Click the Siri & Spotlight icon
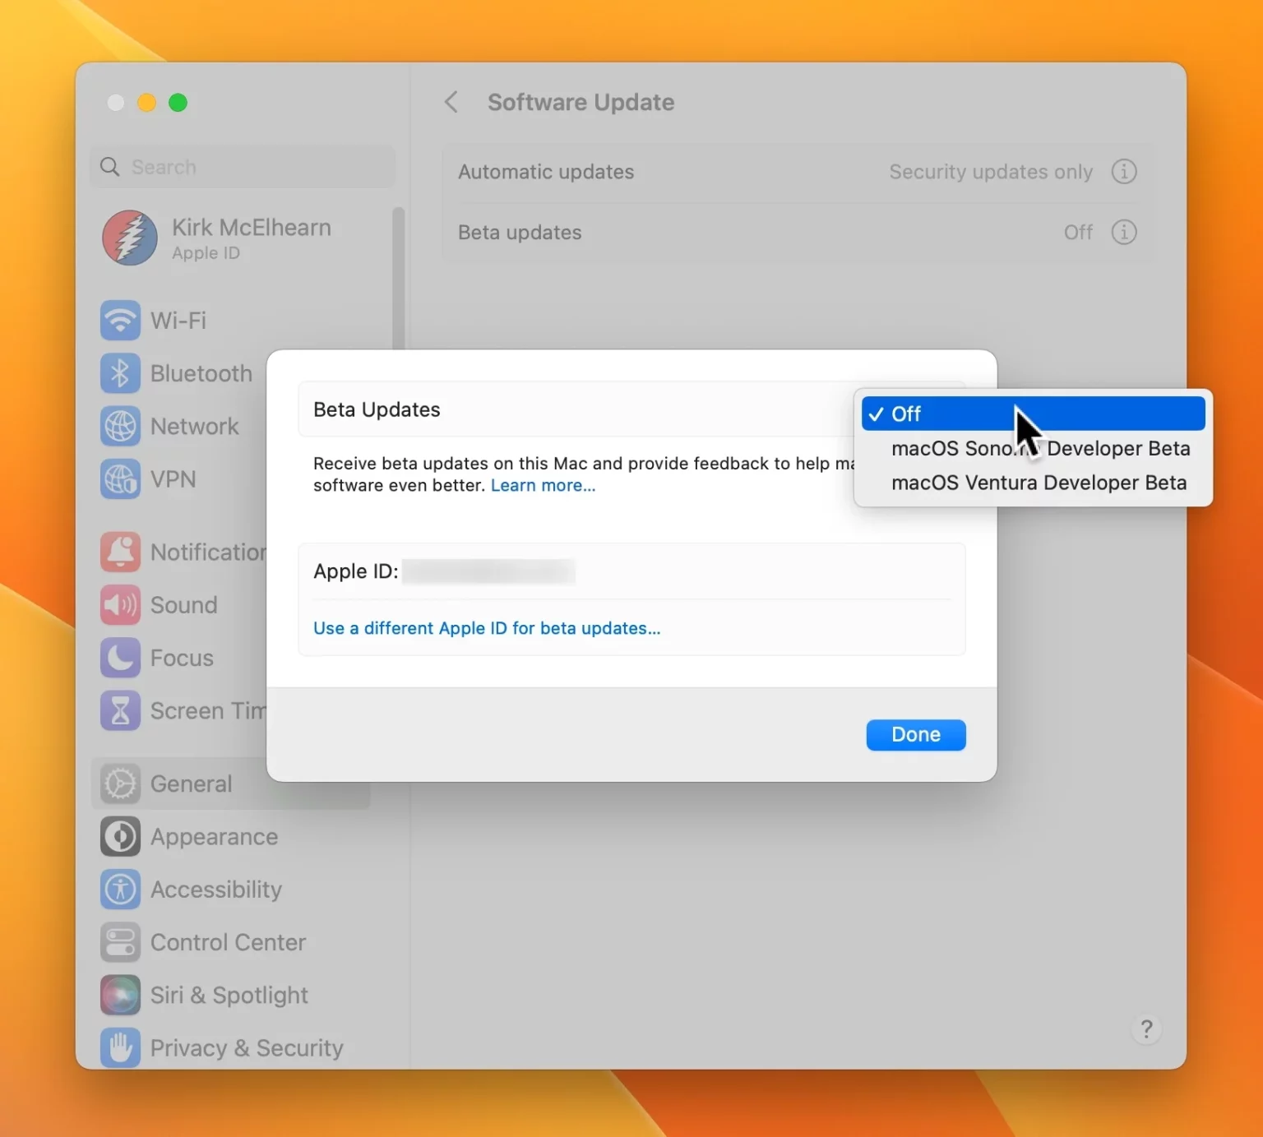This screenshot has height=1137, width=1263. pos(120,996)
